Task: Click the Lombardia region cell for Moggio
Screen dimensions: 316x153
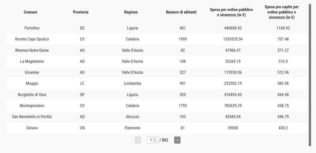Action: click(132, 83)
